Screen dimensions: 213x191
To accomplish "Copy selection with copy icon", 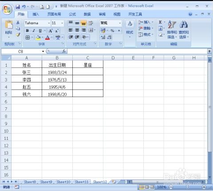I will 18,28.
